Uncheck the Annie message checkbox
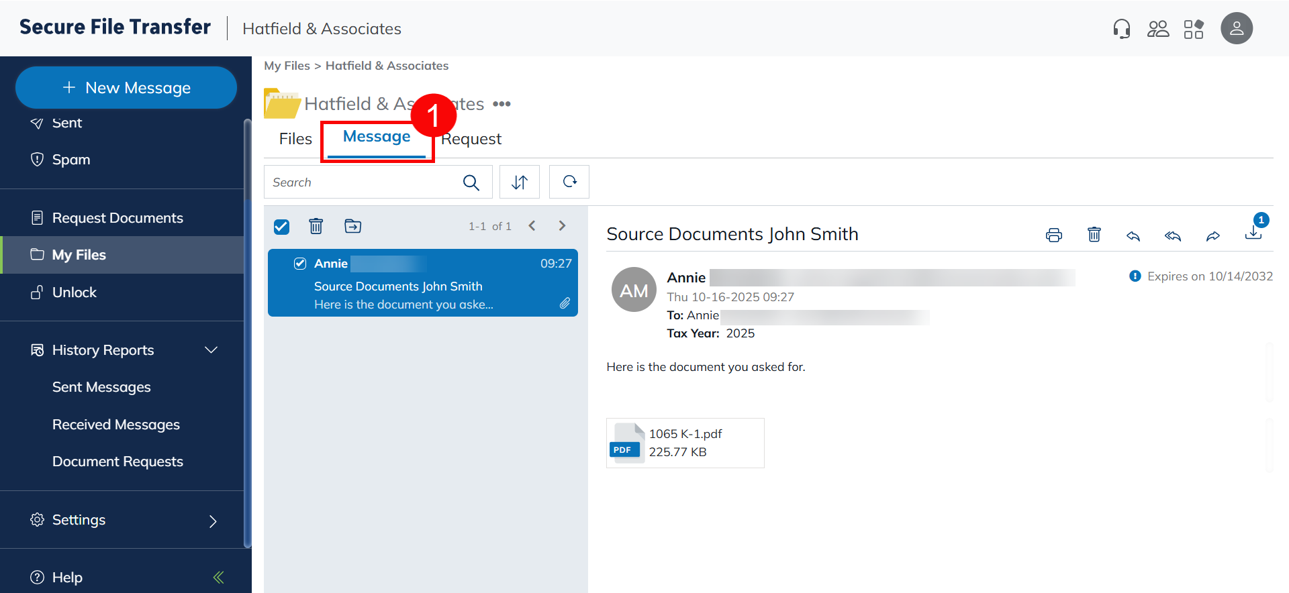 pyautogui.click(x=300, y=264)
